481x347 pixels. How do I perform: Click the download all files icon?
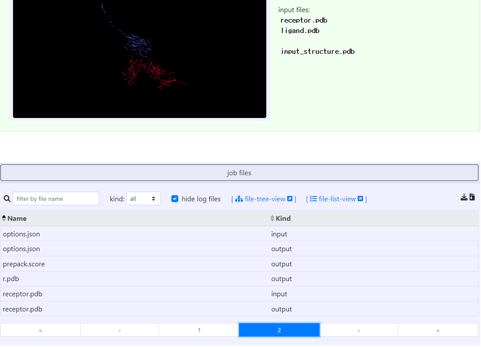coord(464,197)
